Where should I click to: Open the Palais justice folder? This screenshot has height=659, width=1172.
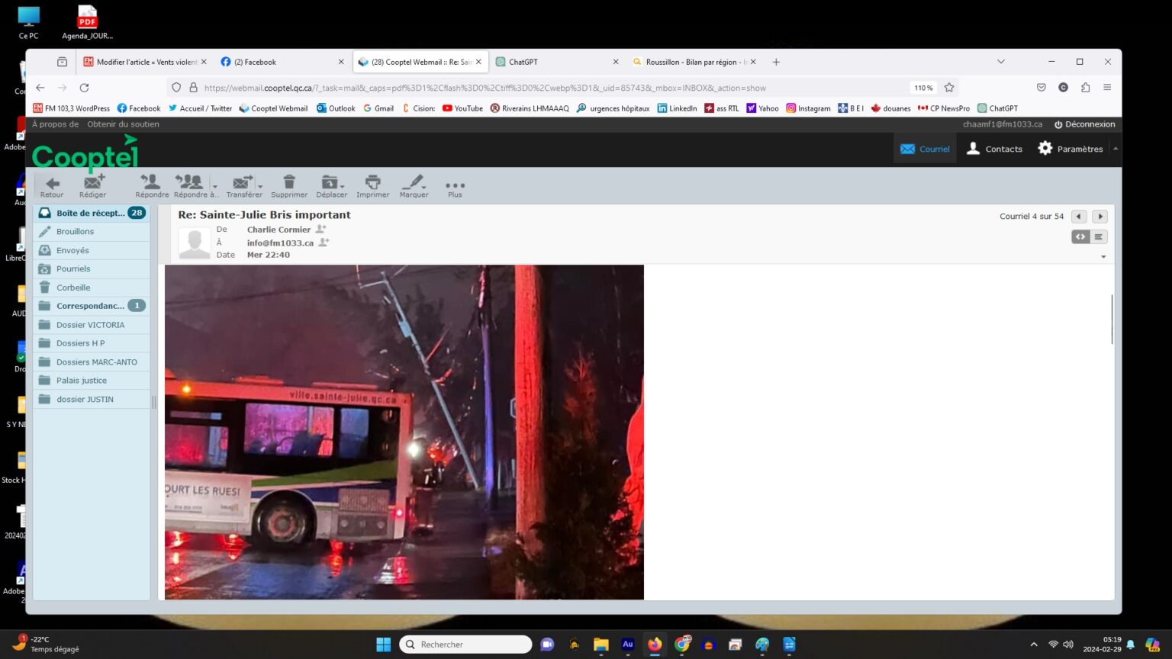pos(82,381)
